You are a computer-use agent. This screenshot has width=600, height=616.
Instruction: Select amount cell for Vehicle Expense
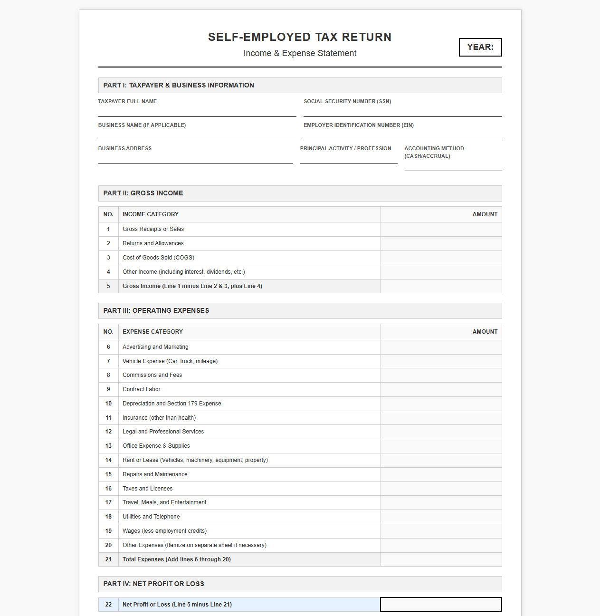click(x=441, y=361)
